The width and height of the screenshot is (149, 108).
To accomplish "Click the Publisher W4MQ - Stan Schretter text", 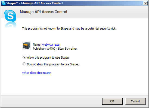I will coord(55,49).
